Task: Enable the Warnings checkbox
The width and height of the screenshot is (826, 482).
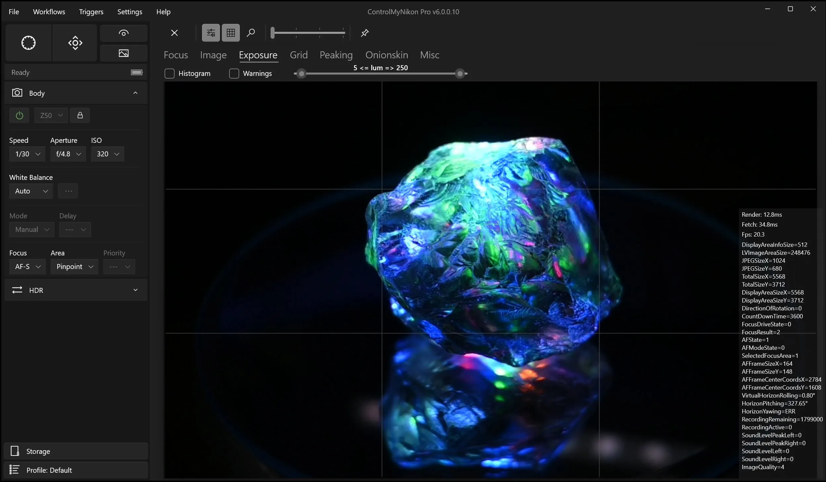Action: coord(234,74)
